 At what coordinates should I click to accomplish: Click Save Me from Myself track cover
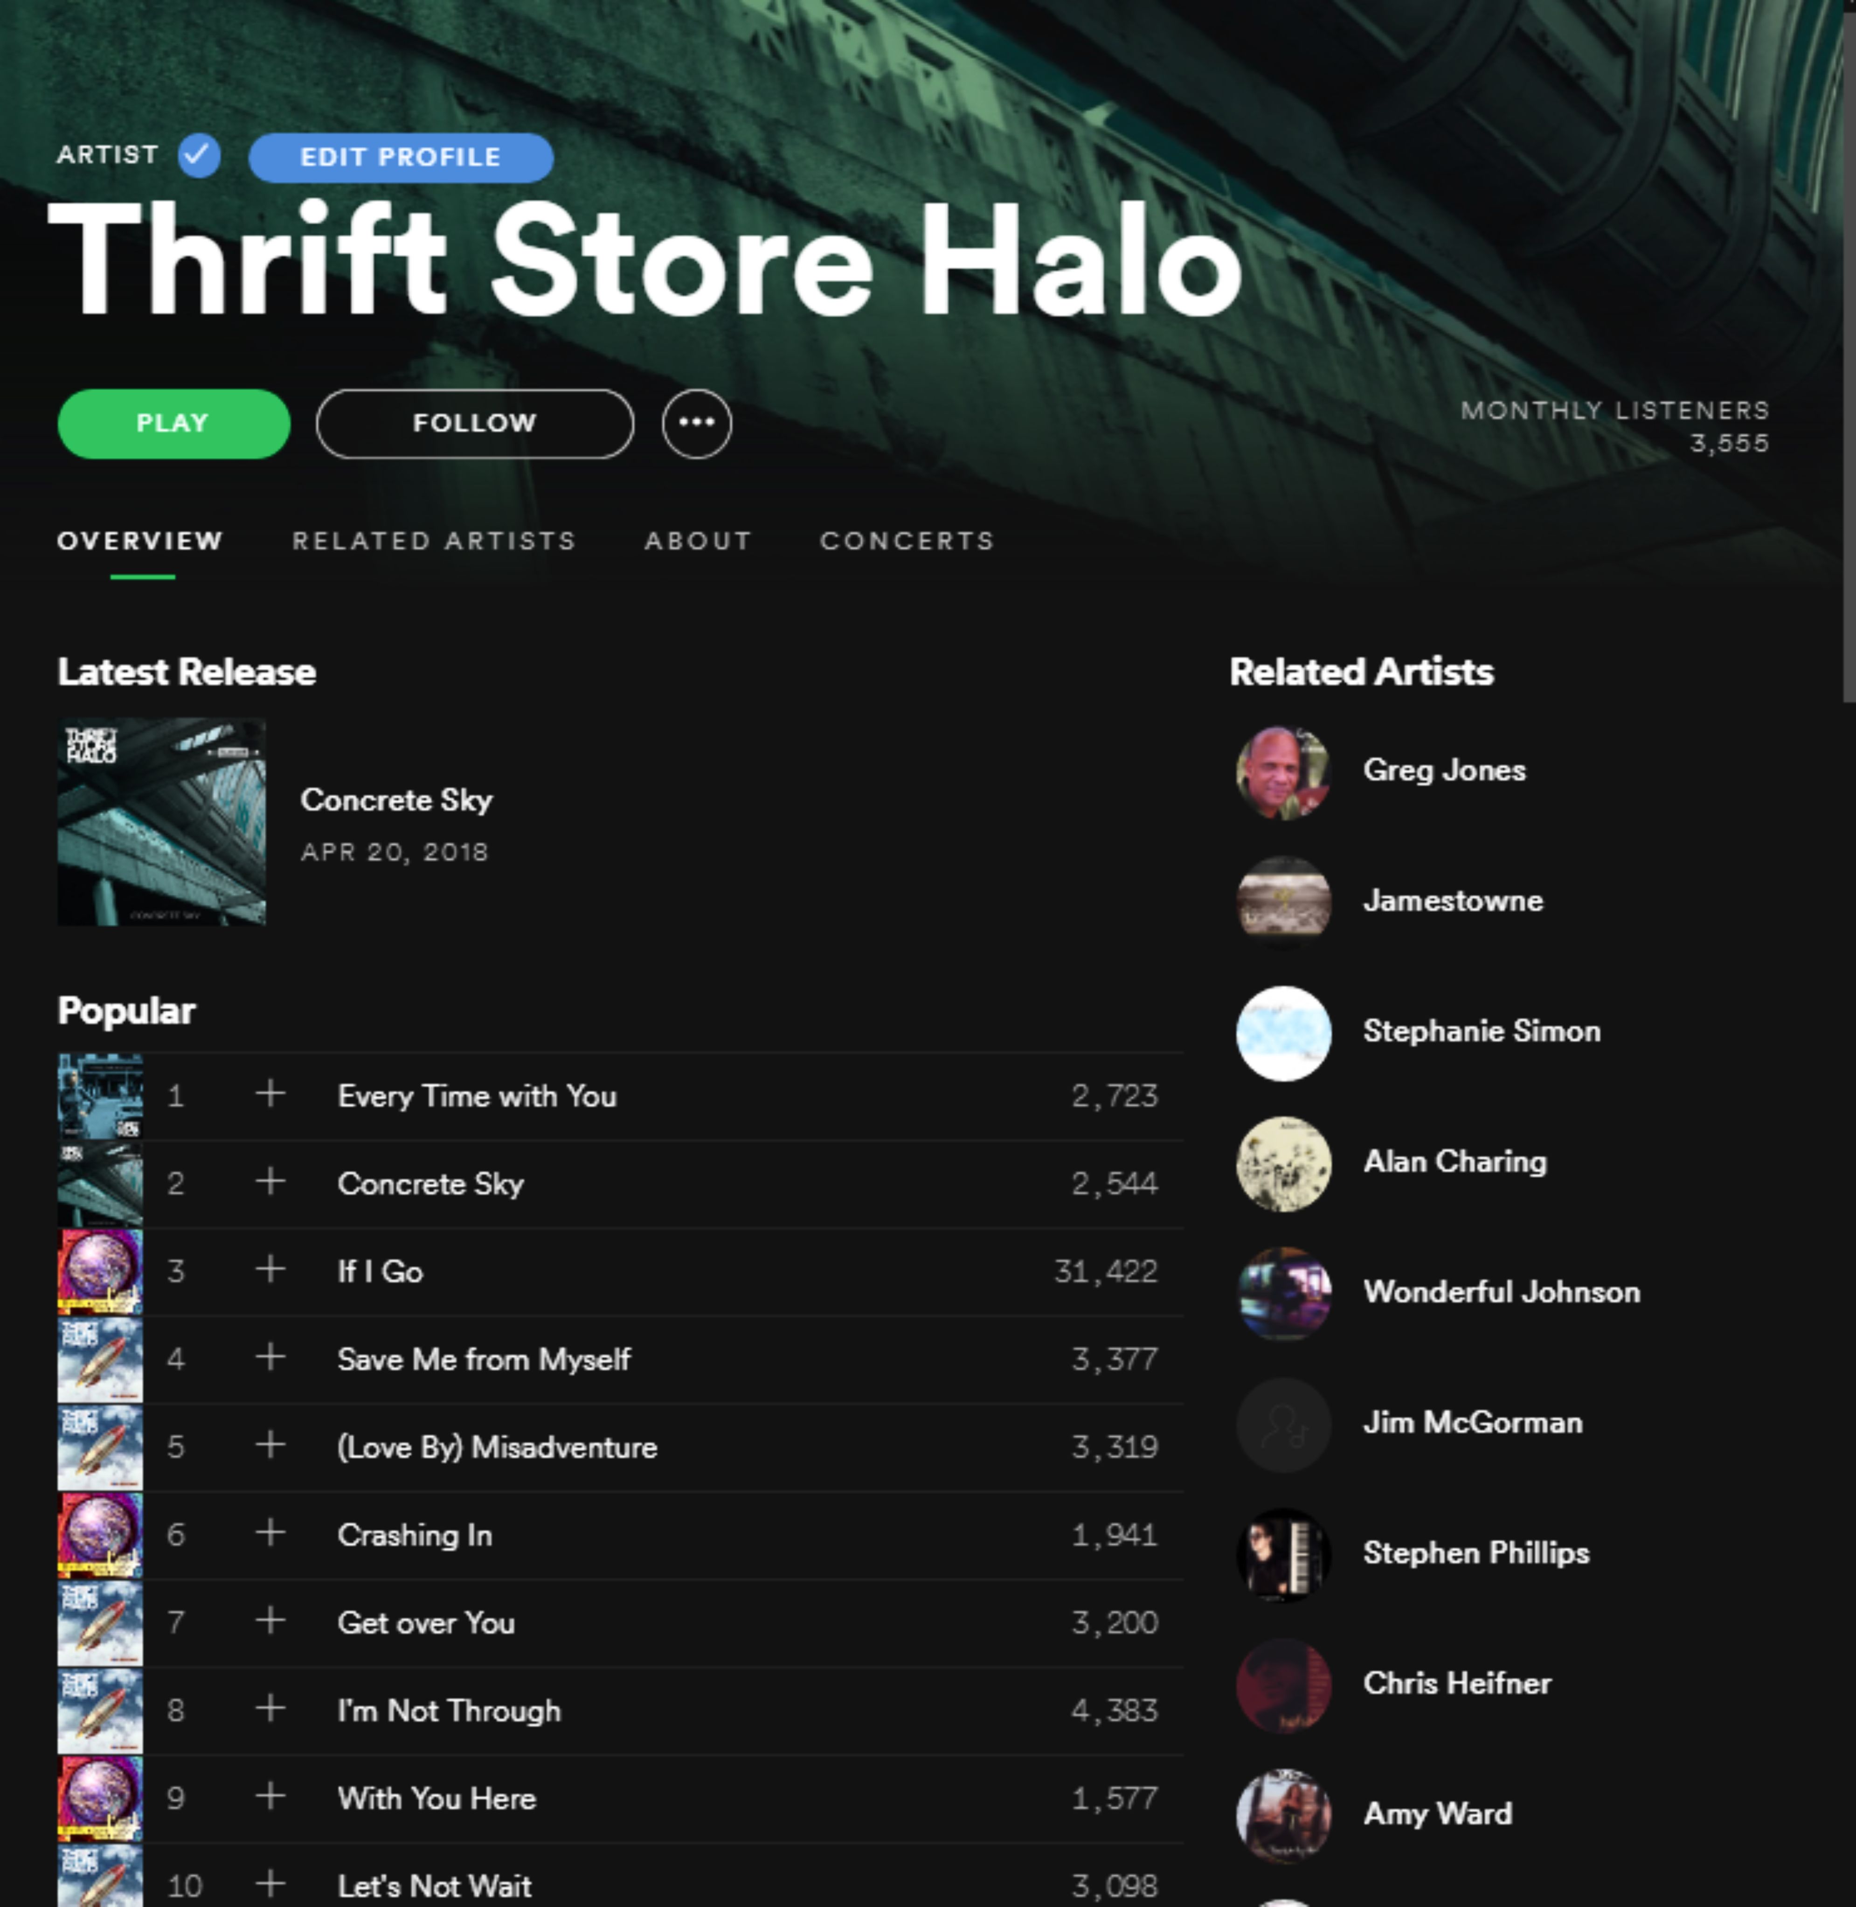click(x=100, y=1359)
